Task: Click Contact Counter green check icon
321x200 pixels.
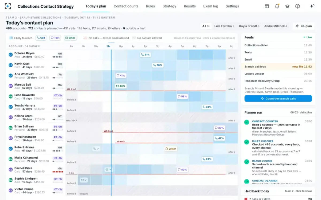Action: 247,122
